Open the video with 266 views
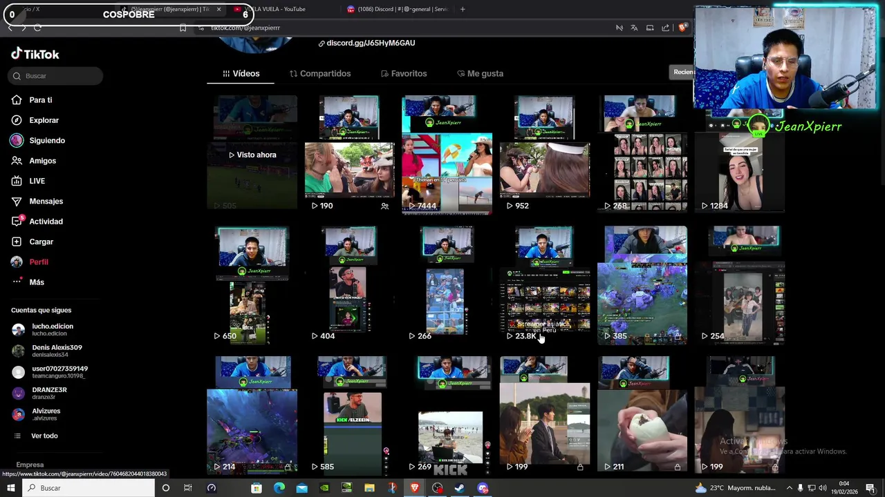This screenshot has width=885, height=497. 447,285
